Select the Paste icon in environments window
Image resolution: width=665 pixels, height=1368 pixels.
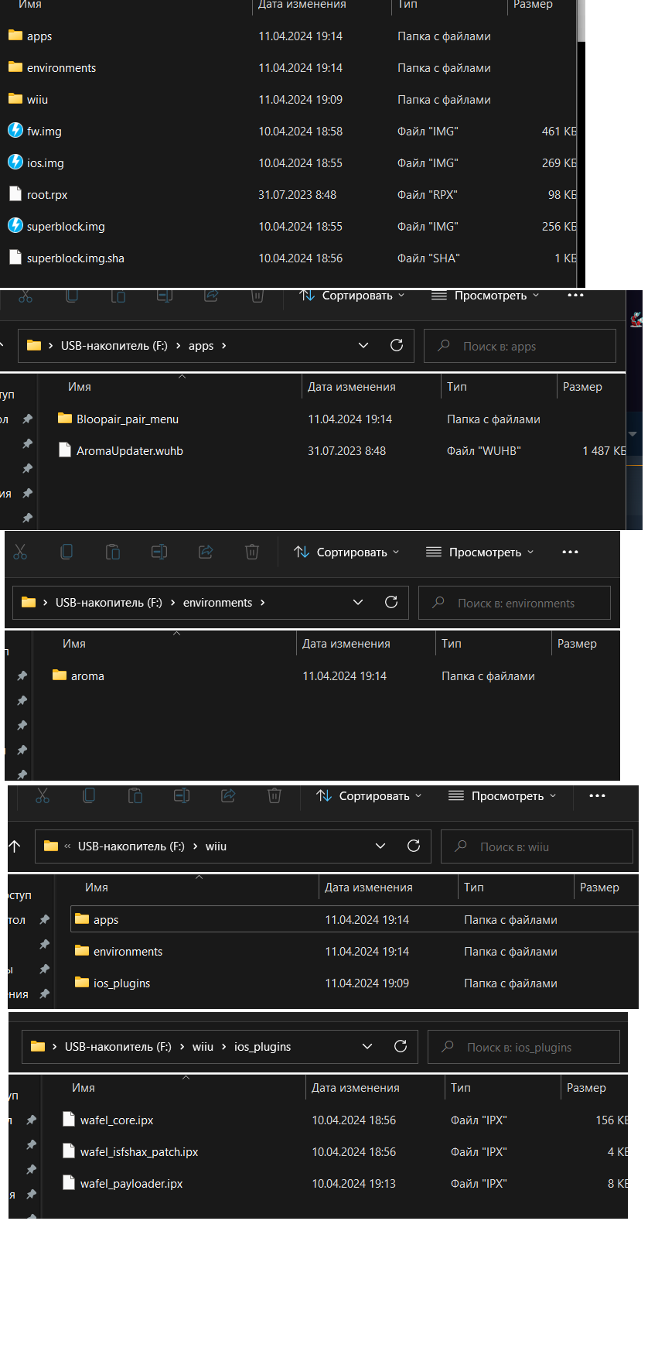pyautogui.click(x=113, y=552)
